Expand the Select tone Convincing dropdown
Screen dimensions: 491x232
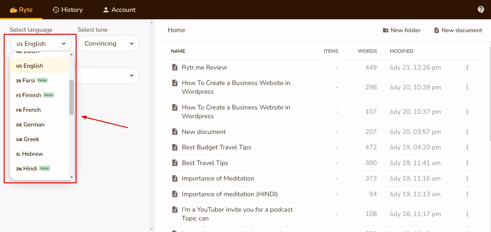pos(108,44)
